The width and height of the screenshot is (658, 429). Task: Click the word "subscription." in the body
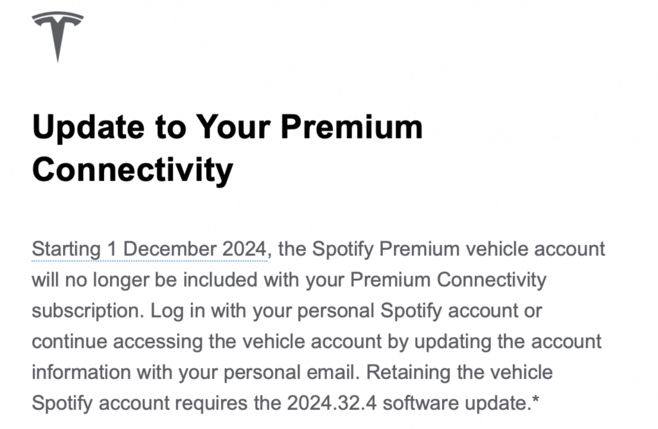click(x=89, y=311)
